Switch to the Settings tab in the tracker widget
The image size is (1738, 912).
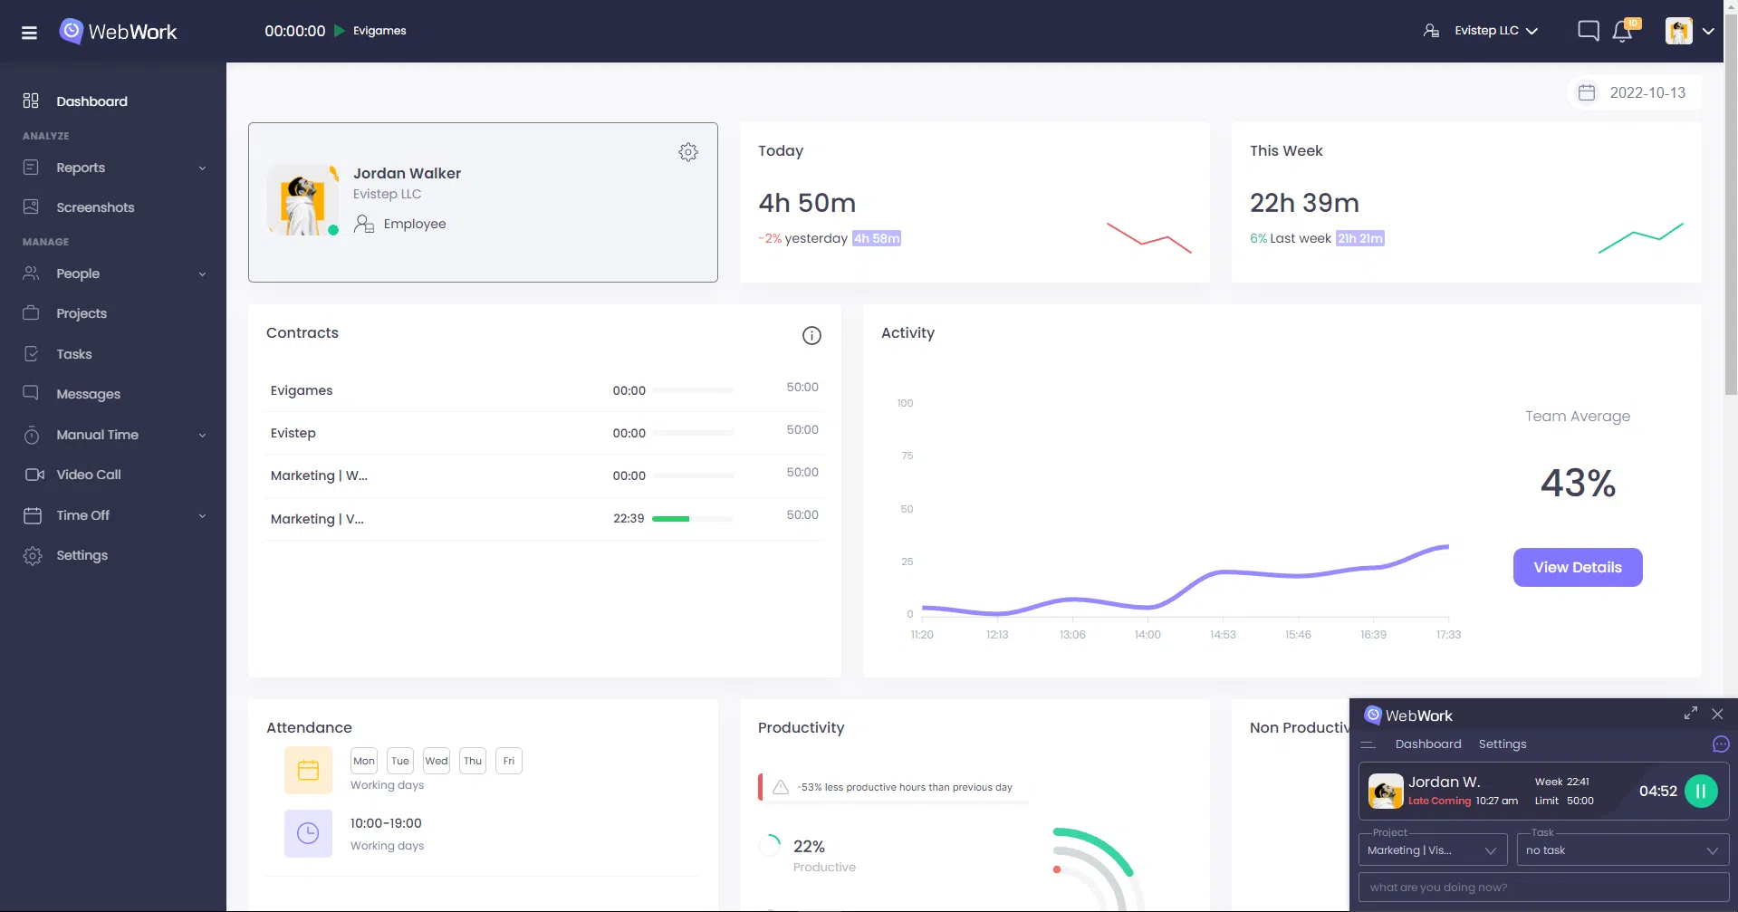[x=1503, y=744]
